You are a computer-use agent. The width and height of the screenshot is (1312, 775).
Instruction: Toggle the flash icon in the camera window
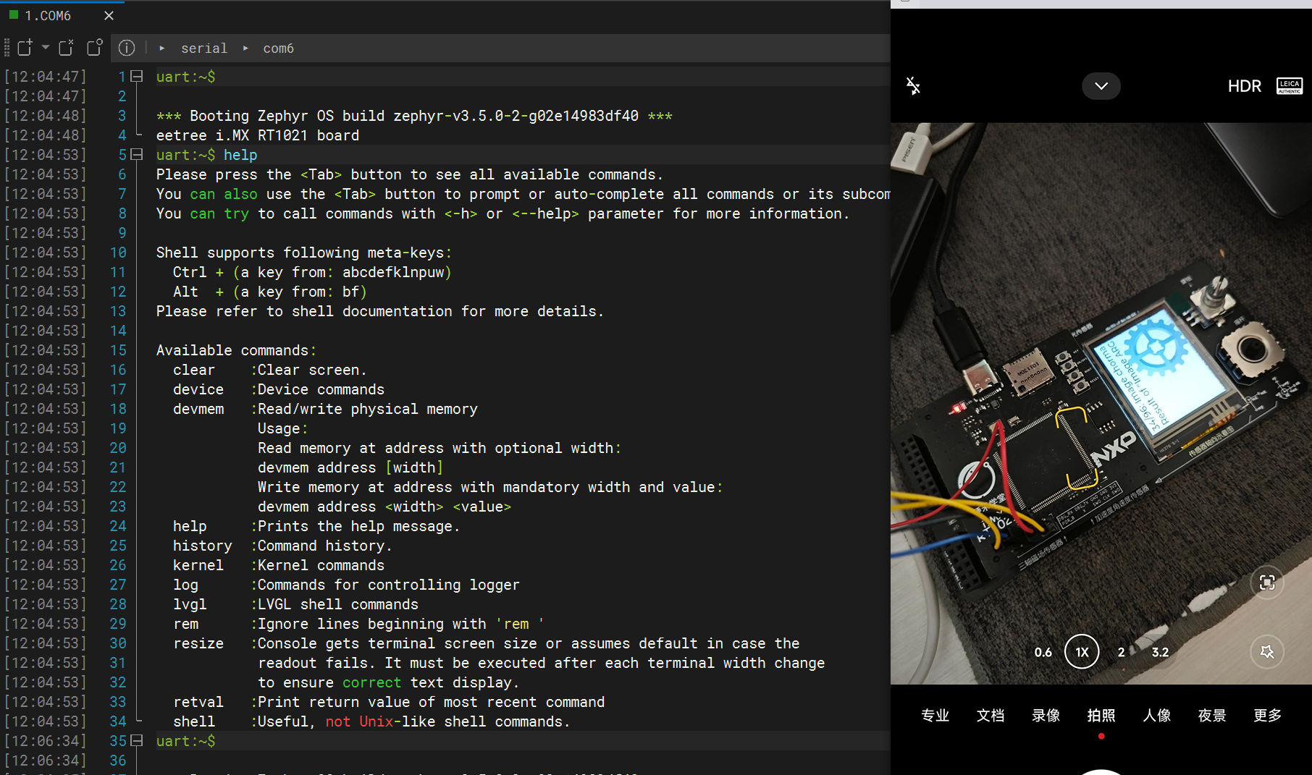pyautogui.click(x=913, y=86)
